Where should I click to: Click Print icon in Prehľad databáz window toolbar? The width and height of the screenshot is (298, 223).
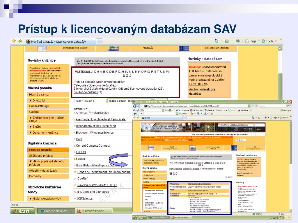point(237,41)
